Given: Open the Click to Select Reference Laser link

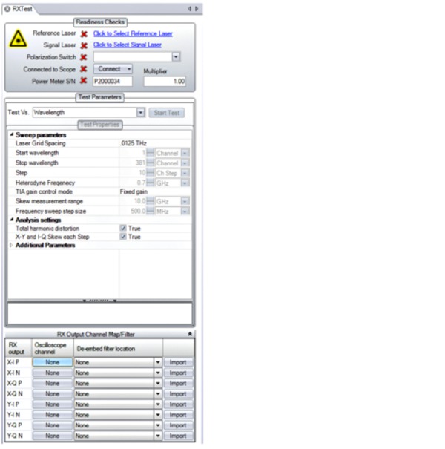Looking at the screenshot, I should click(x=133, y=34).
